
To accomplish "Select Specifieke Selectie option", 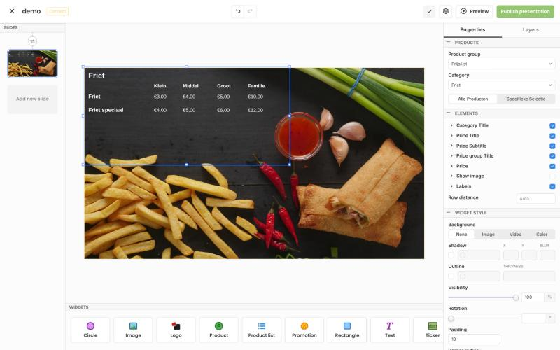I will 526,99.
